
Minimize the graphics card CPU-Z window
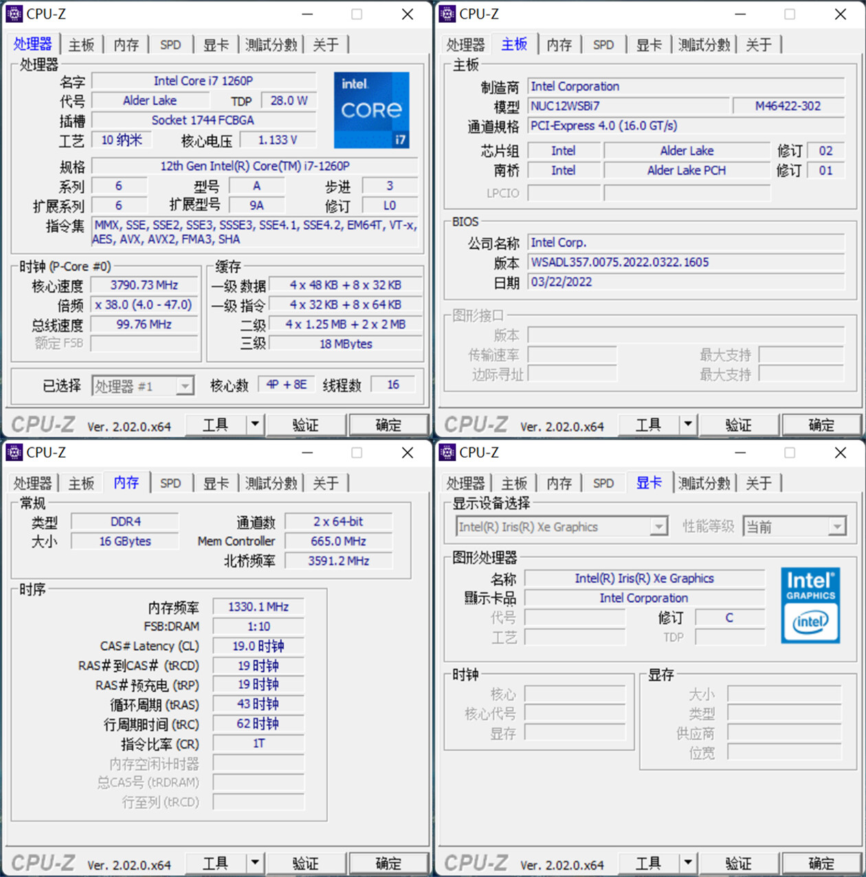pos(740,452)
